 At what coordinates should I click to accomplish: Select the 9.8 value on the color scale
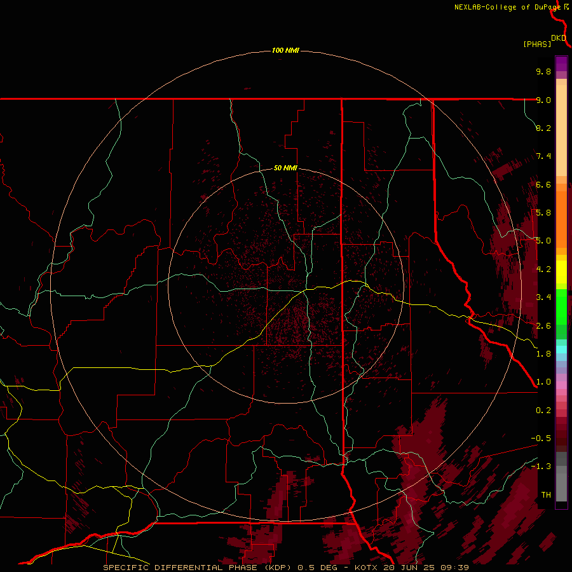pos(543,71)
